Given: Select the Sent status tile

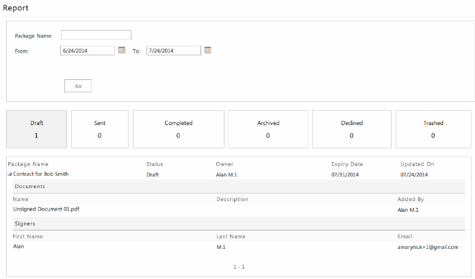Looking at the screenshot, I should point(100,129).
